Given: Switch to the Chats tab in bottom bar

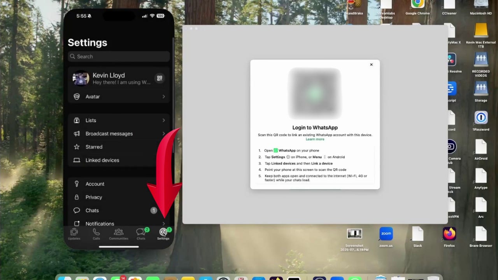Looking at the screenshot, I should click(x=141, y=234).
